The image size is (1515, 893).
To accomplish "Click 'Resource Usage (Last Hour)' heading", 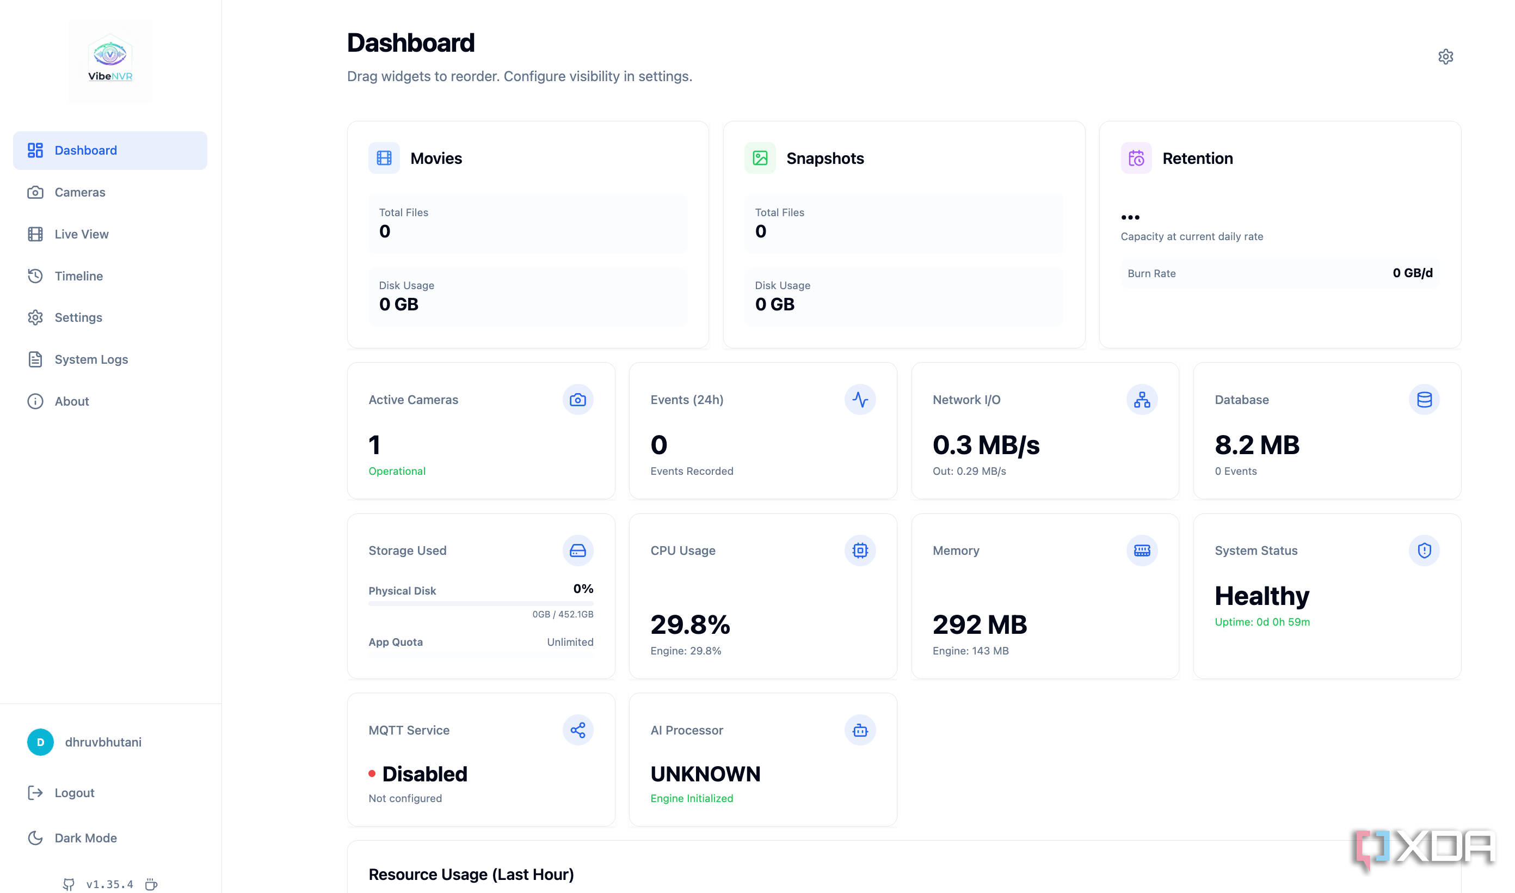I will click(471, 874).
